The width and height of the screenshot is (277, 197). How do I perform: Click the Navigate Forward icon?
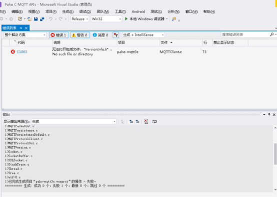(x=11, y=19)
